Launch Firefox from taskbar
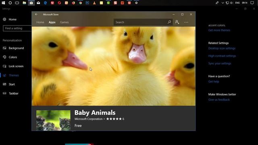258x145 pixels. pyautogui.click(x=73, y=3)
